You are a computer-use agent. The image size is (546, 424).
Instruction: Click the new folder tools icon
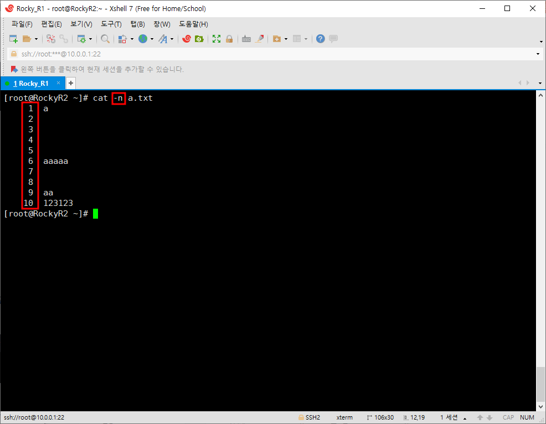(x=277, y=39)
